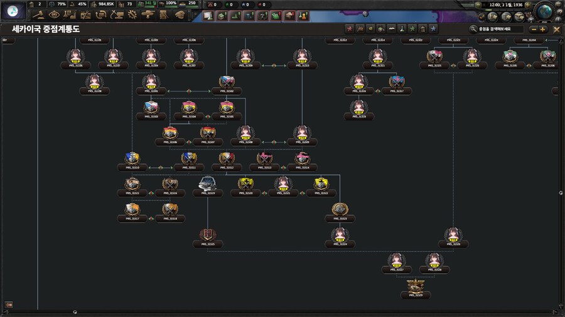Toggle the blue star focus filter

tap(433, 29)
